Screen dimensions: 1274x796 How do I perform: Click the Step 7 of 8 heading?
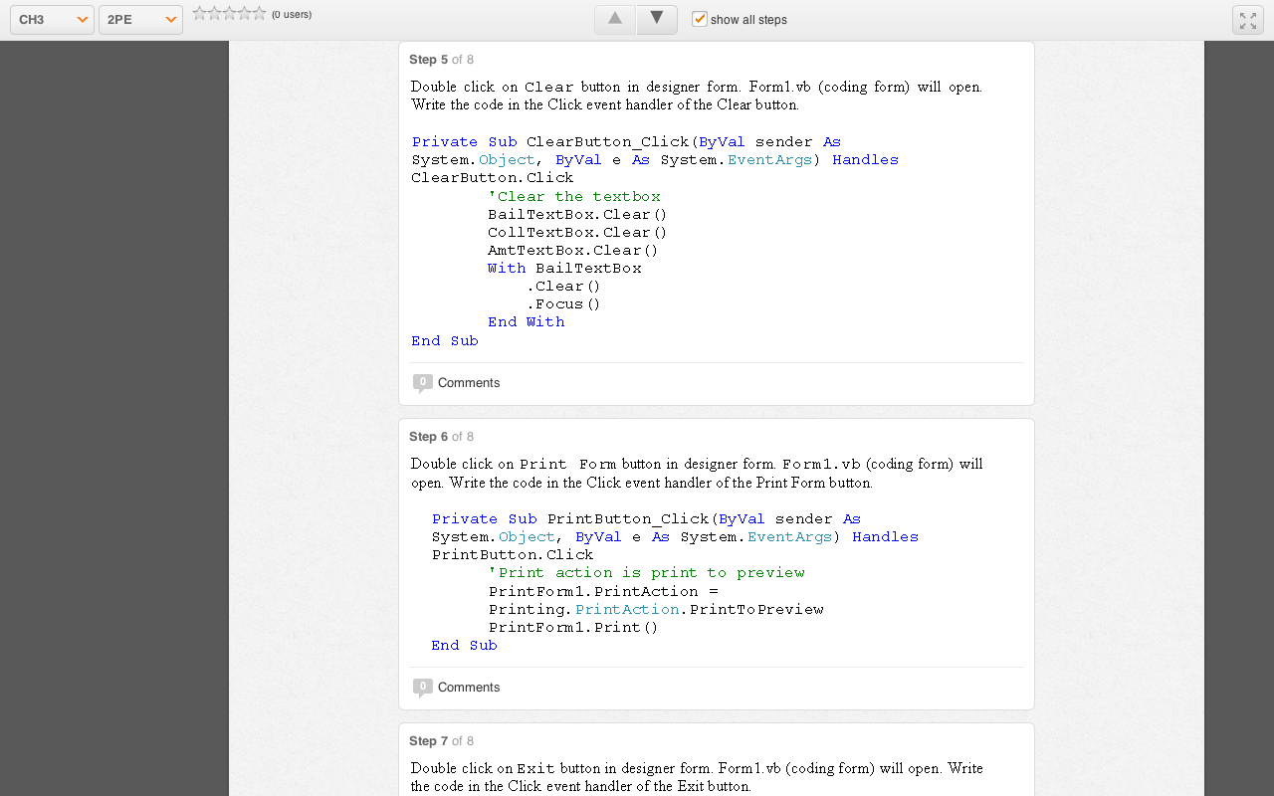point(441,741)
